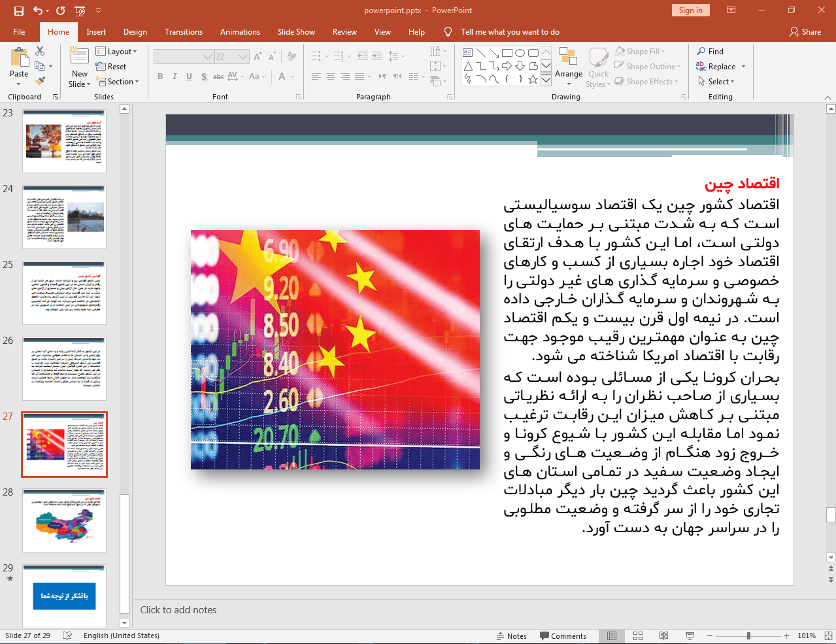Click the Sign in button
The height and width of the screenshot is (644, 836).
click(690, 10)
